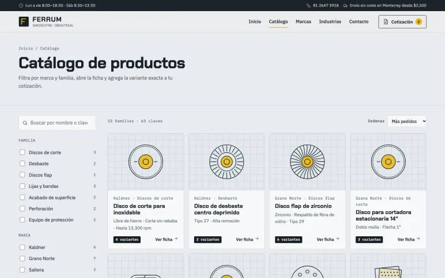Click Ver ficha for Disco de desbaste

tap(247, 240)
